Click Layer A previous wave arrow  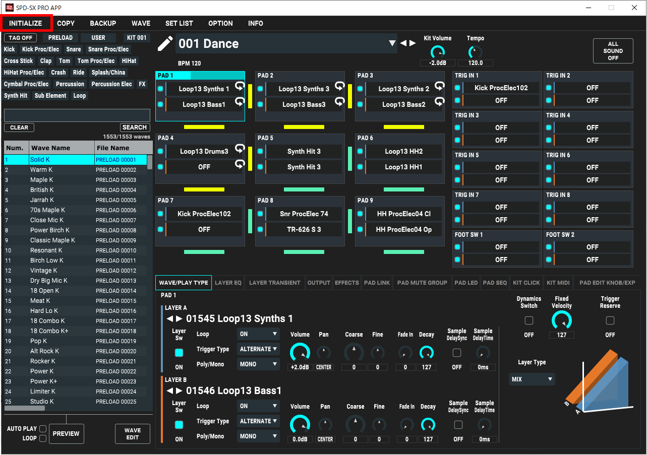[x=169, y=319]
